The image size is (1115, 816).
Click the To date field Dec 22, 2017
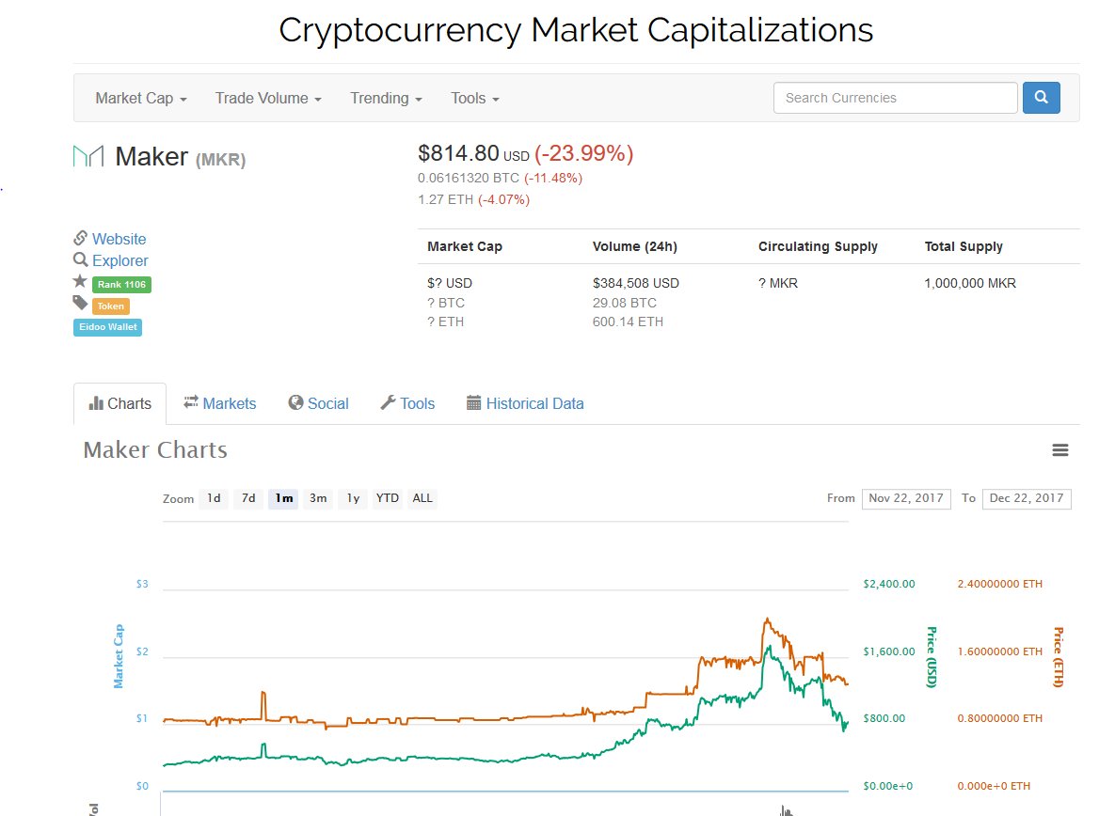click(x=1027, y=498)
